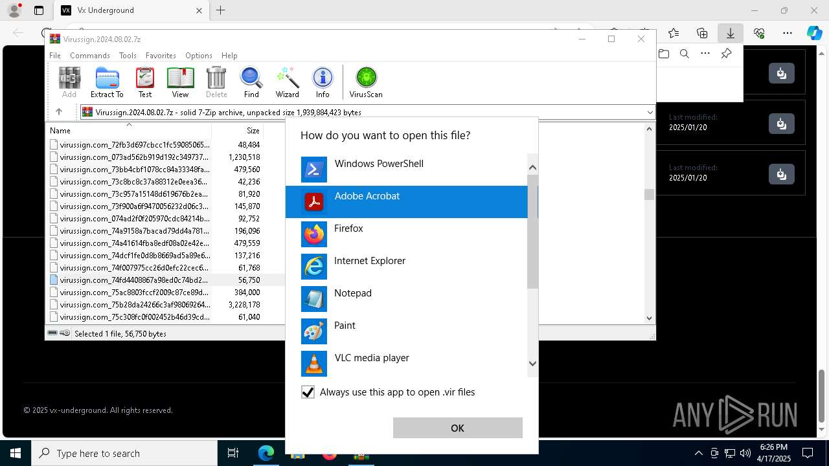
Task: Open more options in the downloads panel
Action: point(705,54)
